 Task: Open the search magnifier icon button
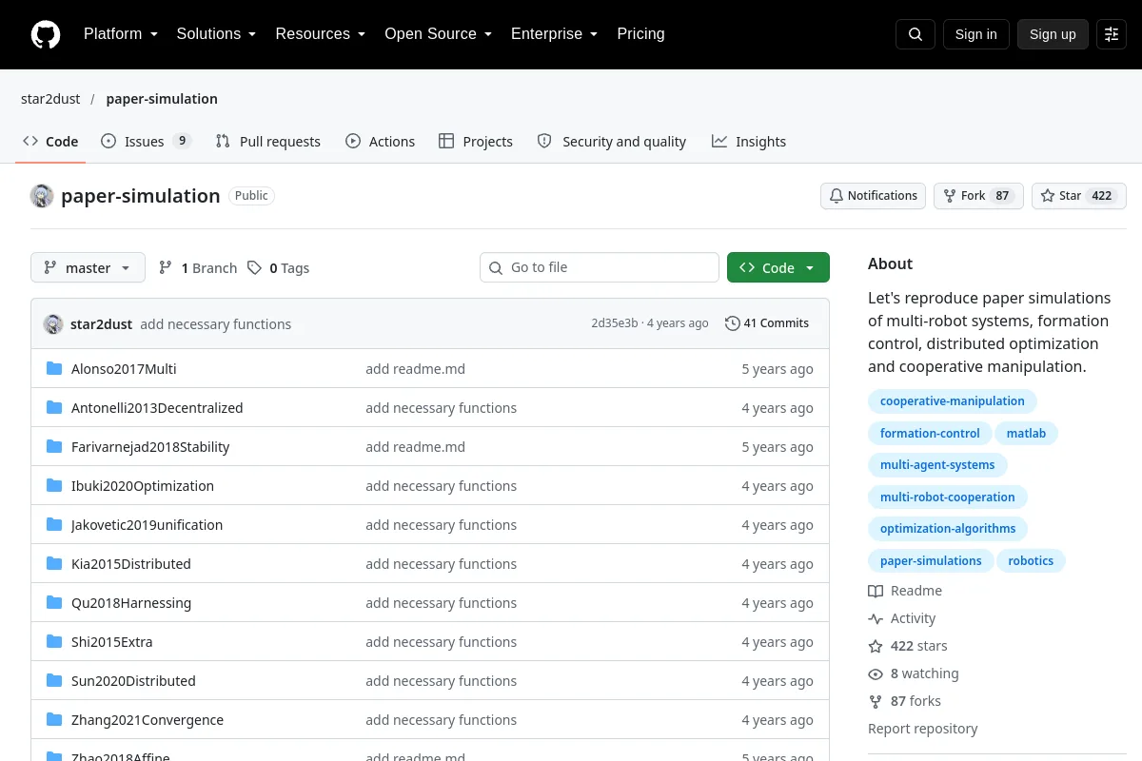pyautogui.click(x=916, y=34)
